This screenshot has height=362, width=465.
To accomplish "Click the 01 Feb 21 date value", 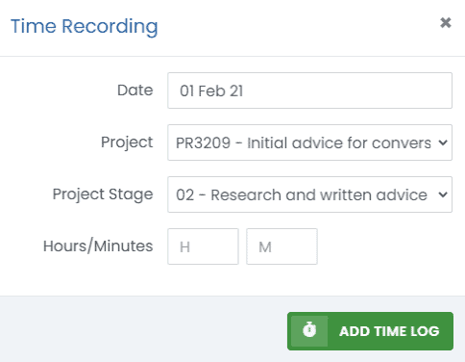I will (x=211, y=90).
